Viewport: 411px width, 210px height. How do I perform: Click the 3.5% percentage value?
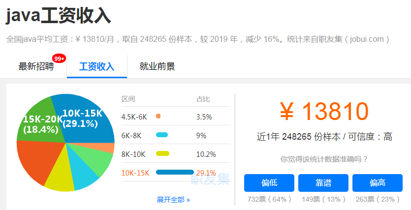(x=204, y=117)
